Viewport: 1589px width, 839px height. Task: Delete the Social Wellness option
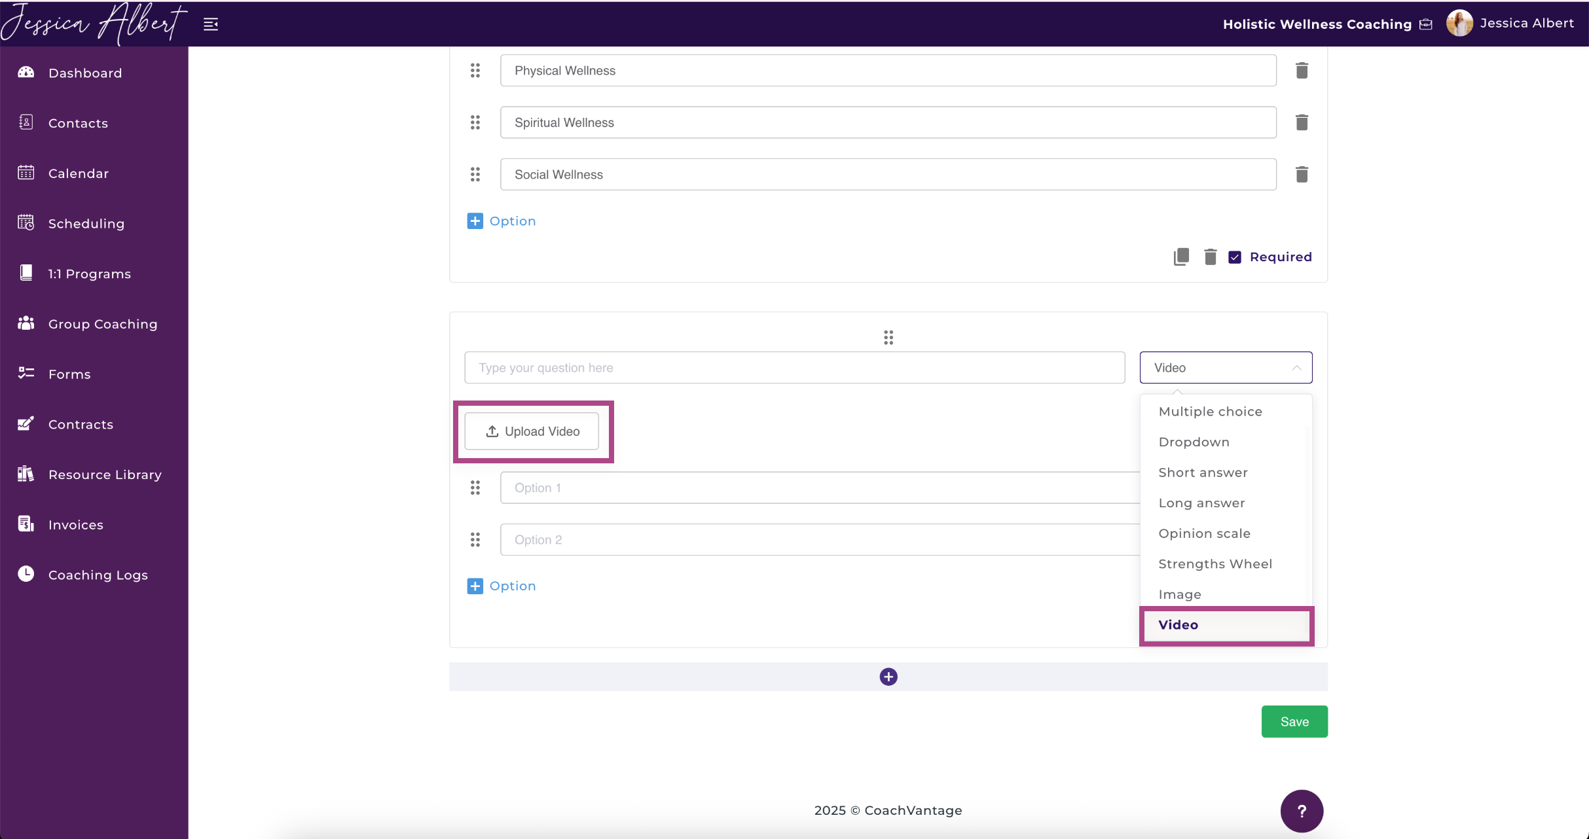click(x=1302, y=174)
